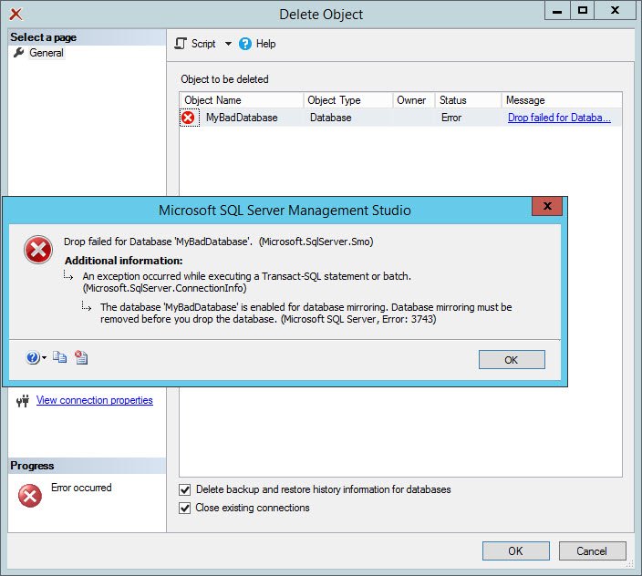This screenshot has height=576, width=642.
Task: Click the Owner column header
Action: pyautogui.click(x=413, y=100)
